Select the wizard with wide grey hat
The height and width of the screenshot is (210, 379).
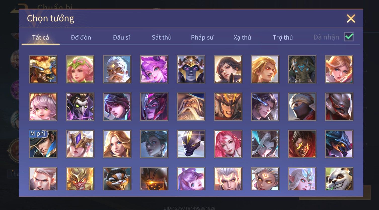click(x=191, y=107)
